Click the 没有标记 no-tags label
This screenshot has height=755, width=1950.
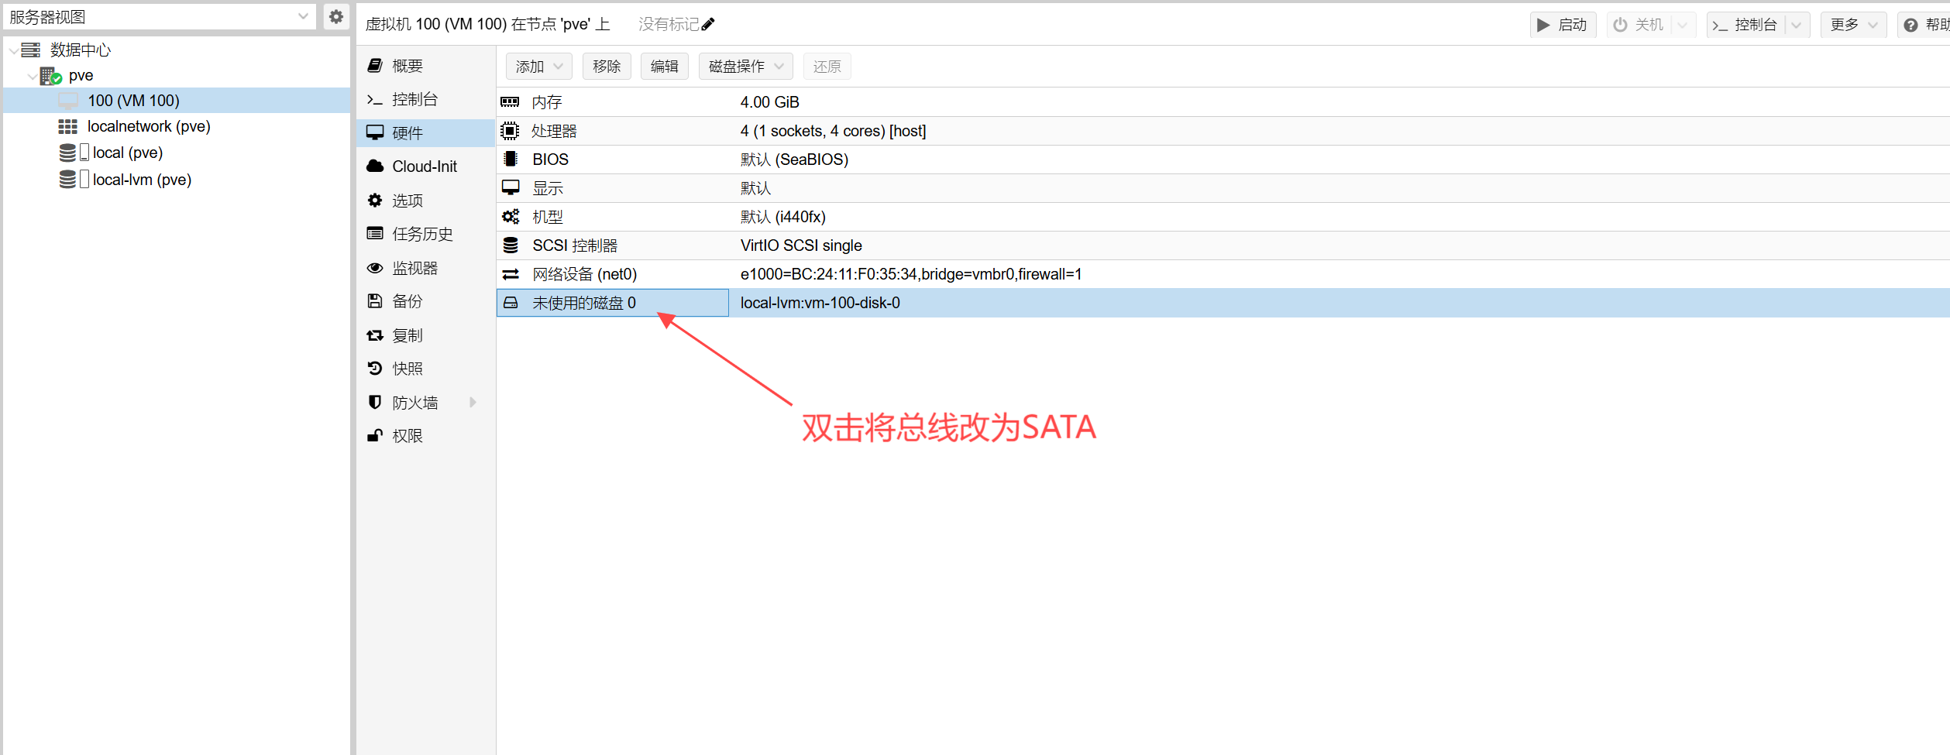[669, 25]
